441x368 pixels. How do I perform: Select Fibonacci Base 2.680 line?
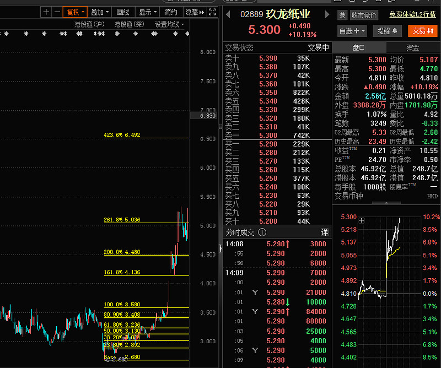[x=146, y=360]
